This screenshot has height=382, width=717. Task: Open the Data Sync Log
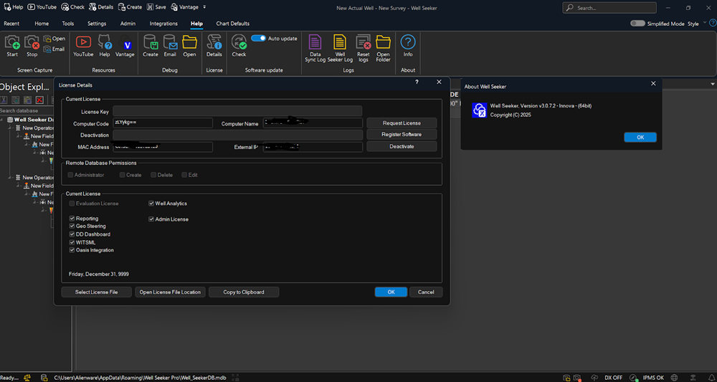pos(315,49)
